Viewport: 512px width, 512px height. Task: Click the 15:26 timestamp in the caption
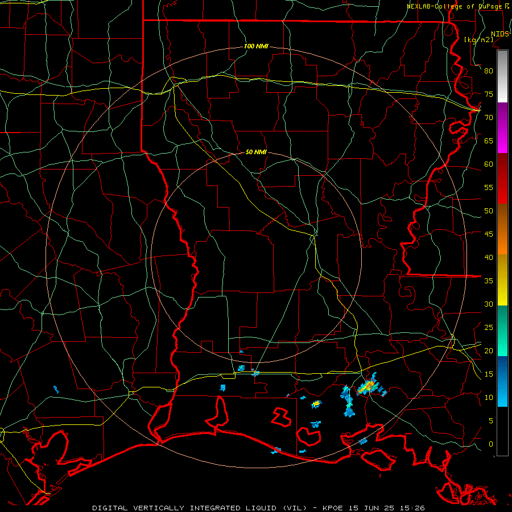(x=412, y=508)
